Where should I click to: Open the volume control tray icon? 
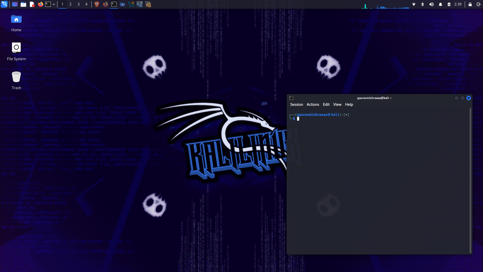click(431, 4)
